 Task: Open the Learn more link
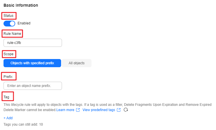pos(65,110)
